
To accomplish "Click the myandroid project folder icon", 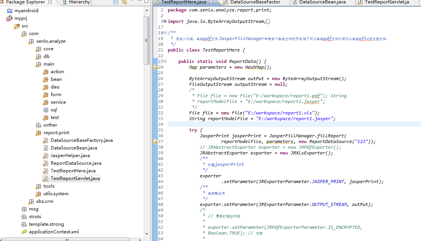I will point(9,11).
